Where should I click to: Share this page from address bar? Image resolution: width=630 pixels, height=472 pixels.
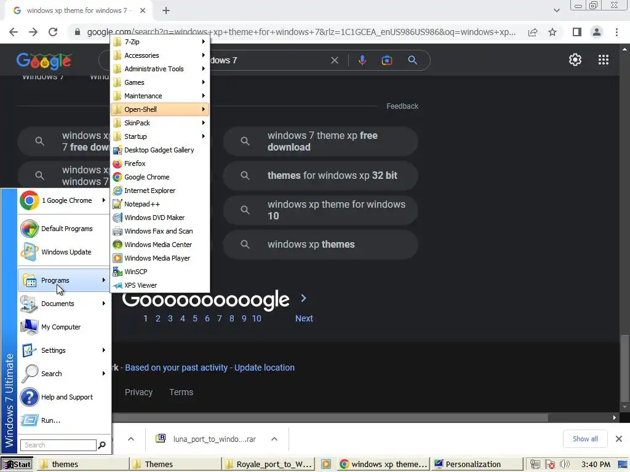533,32
